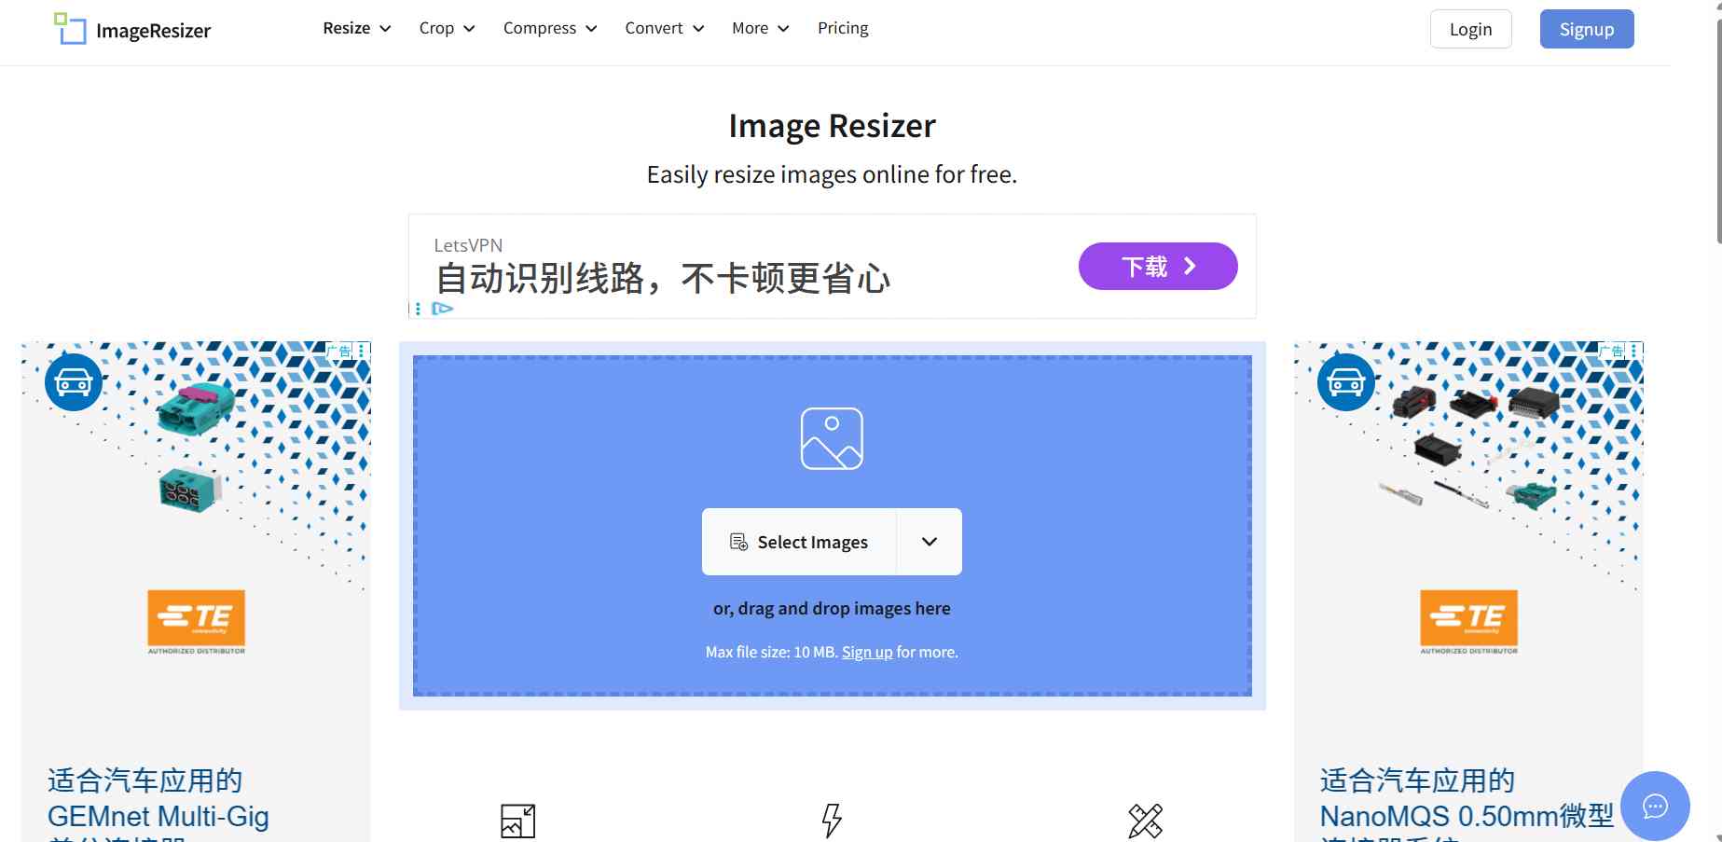Open the chat support bubble
The height and width of the screenshot is (842, 1722).
pos(1655,805)
